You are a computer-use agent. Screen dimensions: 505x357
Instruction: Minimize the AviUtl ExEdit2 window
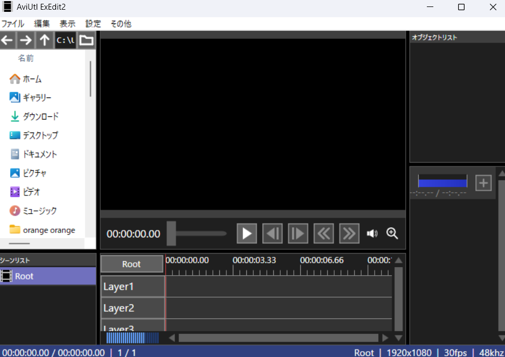coord(430,7)
